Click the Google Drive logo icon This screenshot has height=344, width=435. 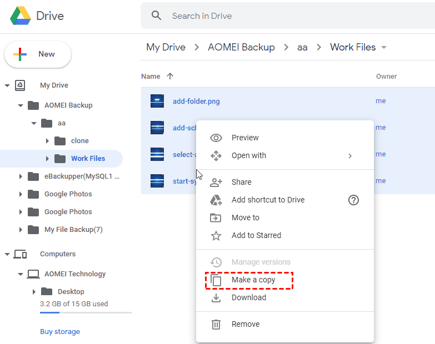20,16
